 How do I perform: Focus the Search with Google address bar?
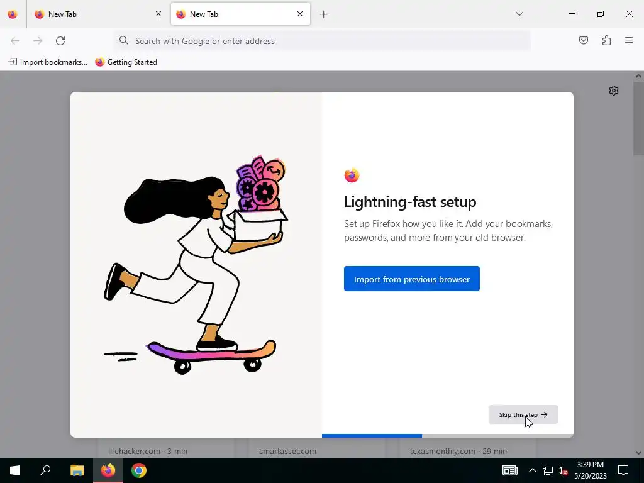(x=323, y=41)
